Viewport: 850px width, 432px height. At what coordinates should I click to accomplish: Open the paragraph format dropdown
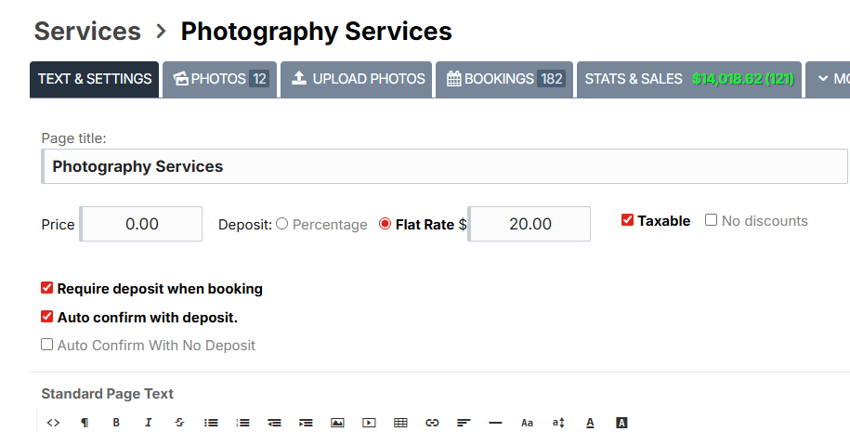(x=85, y=422)
